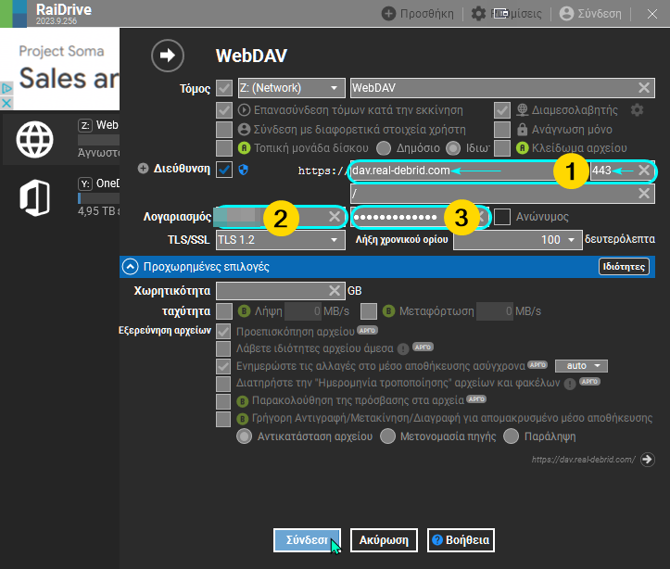Click the round arrow icon beside WebDAV title

pyautogui.click(x=168, y=56)
